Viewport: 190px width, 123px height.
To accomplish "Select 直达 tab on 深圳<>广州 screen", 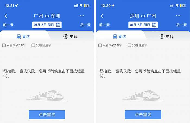I will click(x=119, y=36).
